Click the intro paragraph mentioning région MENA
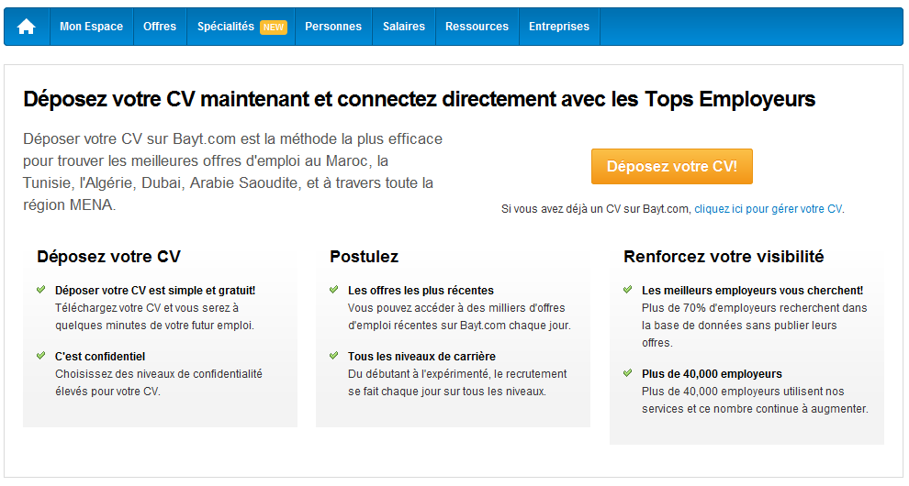 [232, 172]
